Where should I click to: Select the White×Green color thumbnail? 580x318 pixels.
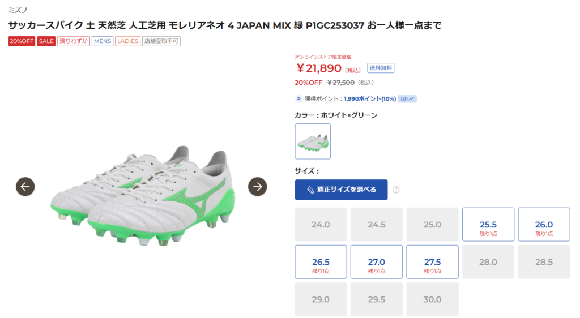[313, 141]
